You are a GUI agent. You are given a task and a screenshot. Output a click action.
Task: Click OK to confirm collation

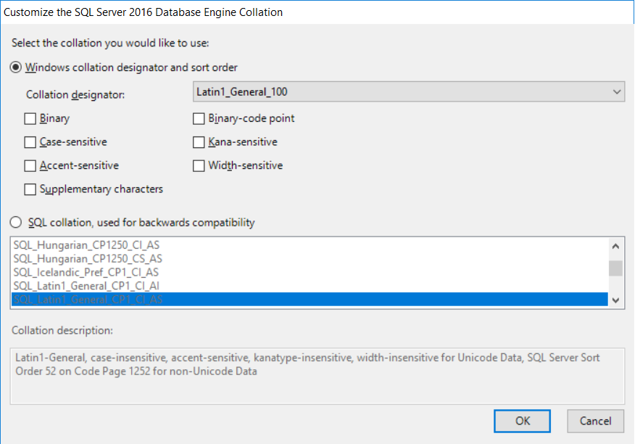pos(522,421)
